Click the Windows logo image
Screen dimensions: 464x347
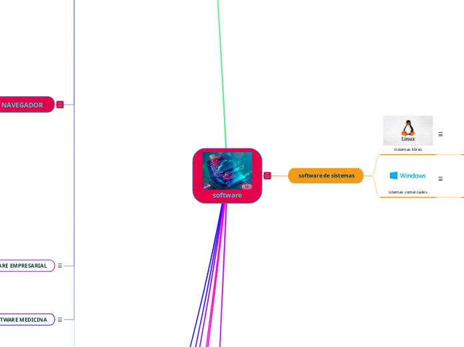(x=407, y=176)
